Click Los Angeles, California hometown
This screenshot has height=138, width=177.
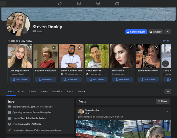(29, 124)
